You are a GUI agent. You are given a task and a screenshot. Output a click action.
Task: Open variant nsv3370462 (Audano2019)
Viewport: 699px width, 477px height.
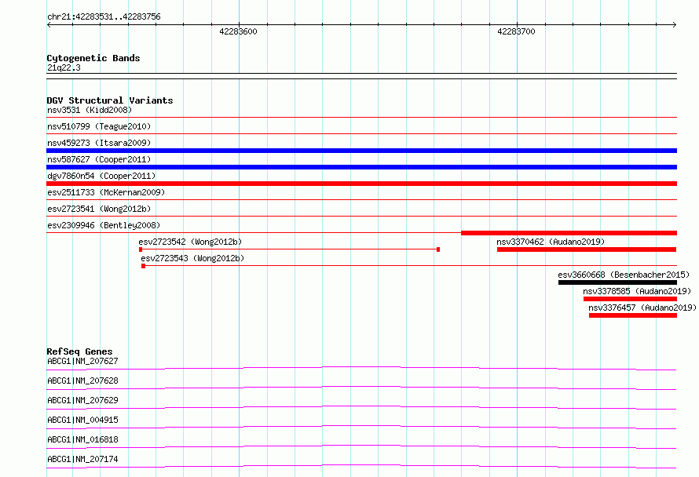click(x=551, y=242)
